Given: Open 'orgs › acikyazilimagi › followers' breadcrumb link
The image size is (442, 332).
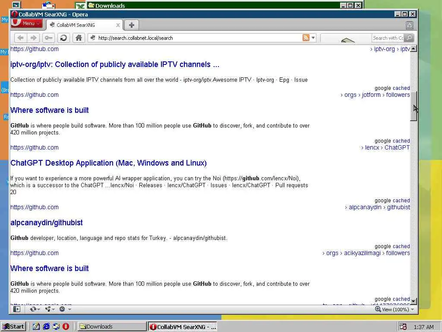Looking at the screenshot, I should coord(366,253).
